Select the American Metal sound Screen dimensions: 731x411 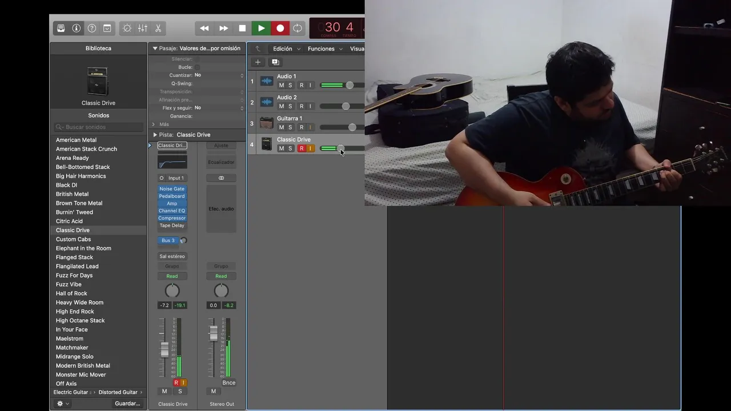(x=76, y=140)
